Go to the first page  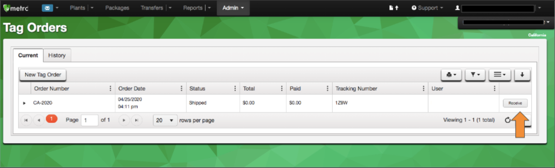26,120
